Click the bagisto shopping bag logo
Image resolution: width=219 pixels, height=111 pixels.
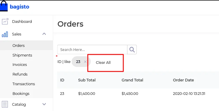pyautogui.click(x=4, y=6)
